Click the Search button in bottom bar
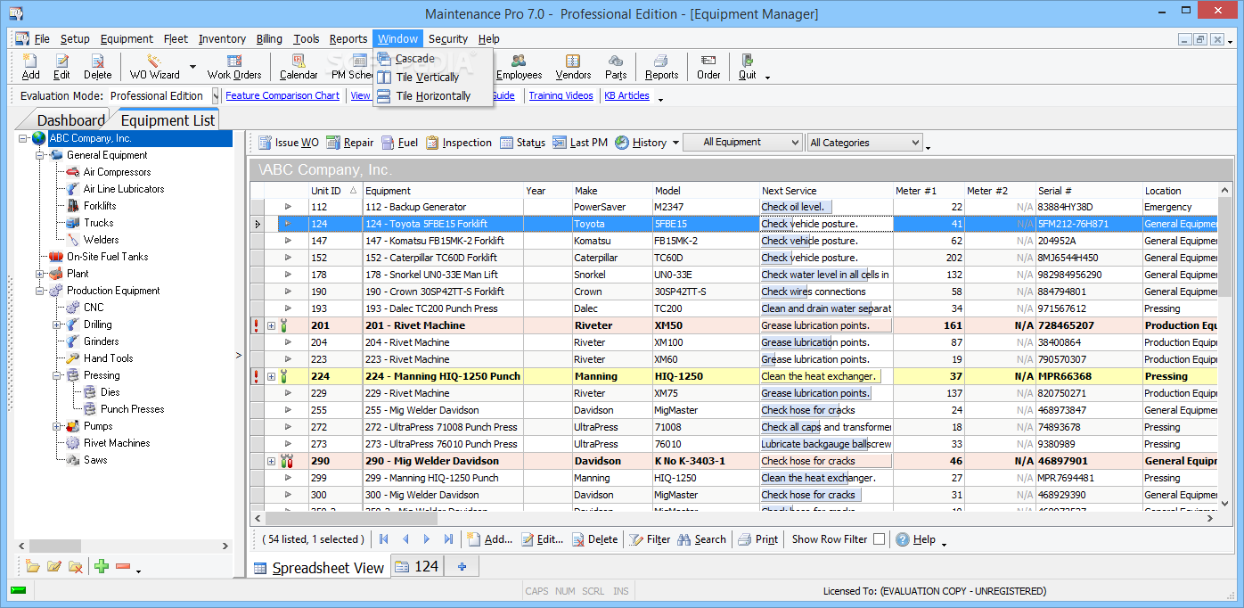Viewport: 1244px width, 608px height. click(x=701, y=539)
